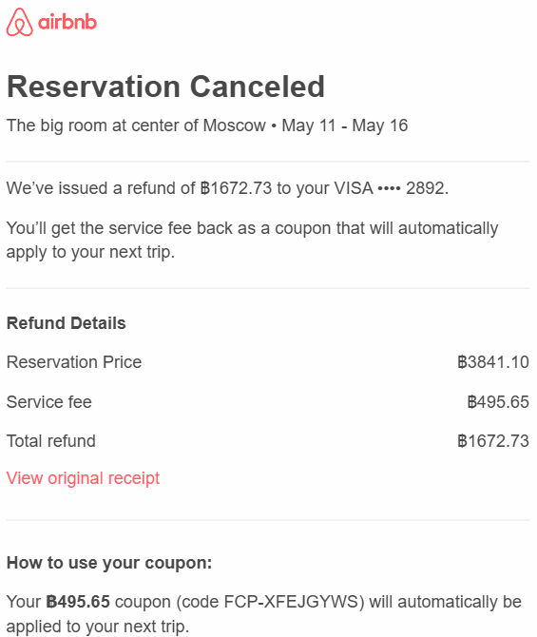This screenshot has height=637, width=537.
Task: Click the applied to your next trip text
Action: (x=98, y=626)
